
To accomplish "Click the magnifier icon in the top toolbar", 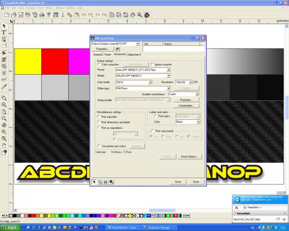I will [140, 15].
